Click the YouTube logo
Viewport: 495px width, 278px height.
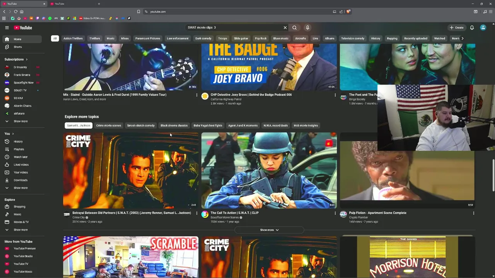[x=23, y=27]
